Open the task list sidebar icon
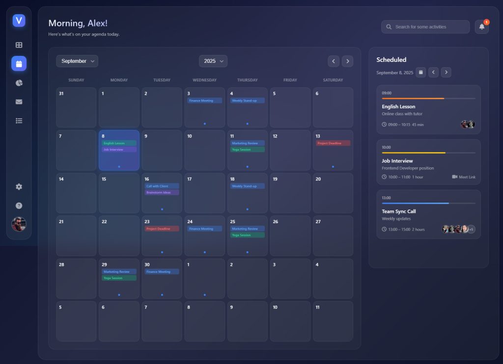503x364 pixels. click(19, 121)
